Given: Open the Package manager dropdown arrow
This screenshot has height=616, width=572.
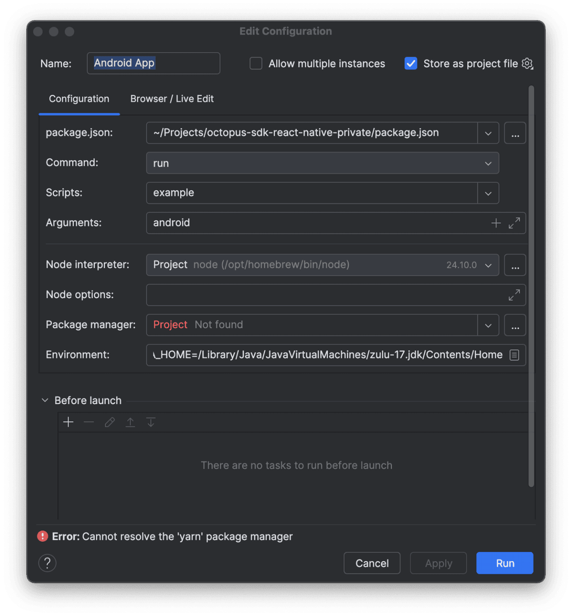Looking at the screenshot, I should point(488,325).
